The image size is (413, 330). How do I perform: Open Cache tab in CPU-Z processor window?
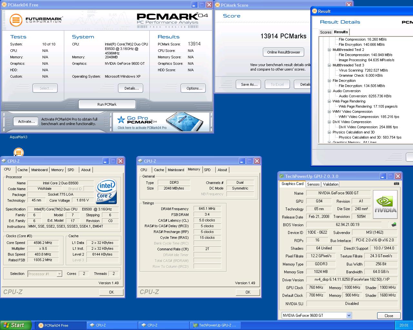(x=23, y=170)
